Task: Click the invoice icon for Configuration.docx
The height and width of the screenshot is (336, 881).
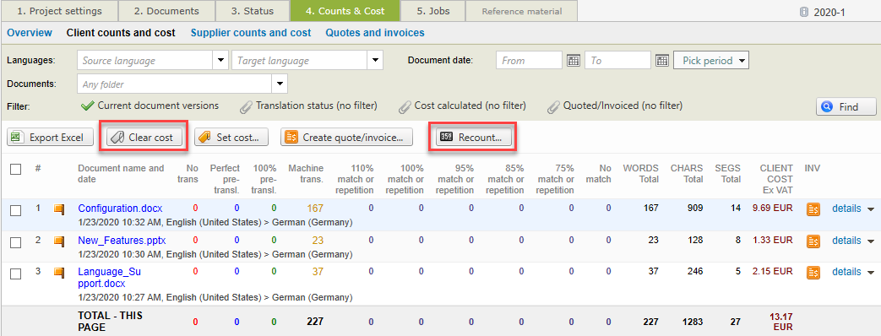Action: [x=813, y=209]
